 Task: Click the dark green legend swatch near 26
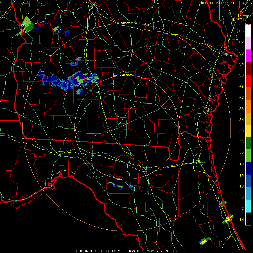(x=248, y=143)
